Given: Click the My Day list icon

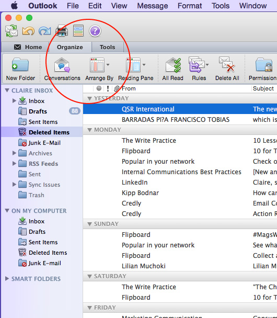Looking at the screenshot, I should (x=78, y=31).
